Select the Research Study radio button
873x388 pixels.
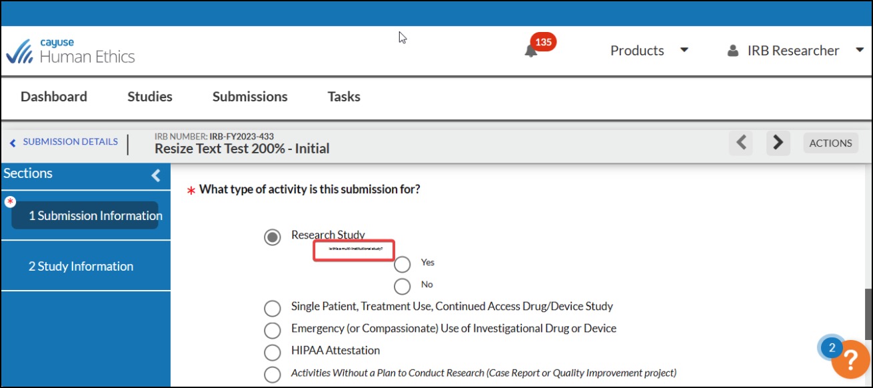273,237
